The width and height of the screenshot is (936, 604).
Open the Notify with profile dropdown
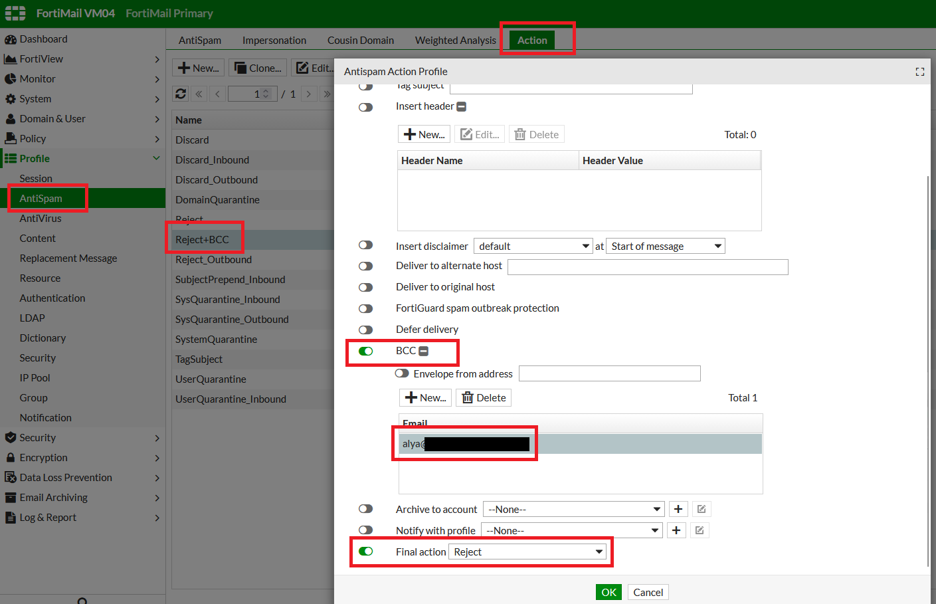pos(572,530)
